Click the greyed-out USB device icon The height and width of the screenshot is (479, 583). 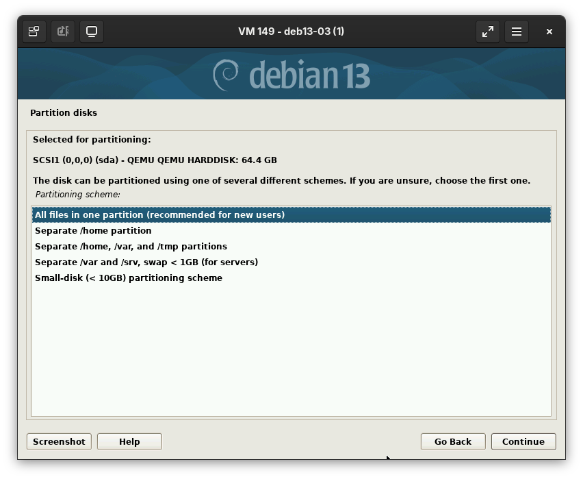point(63,32)
